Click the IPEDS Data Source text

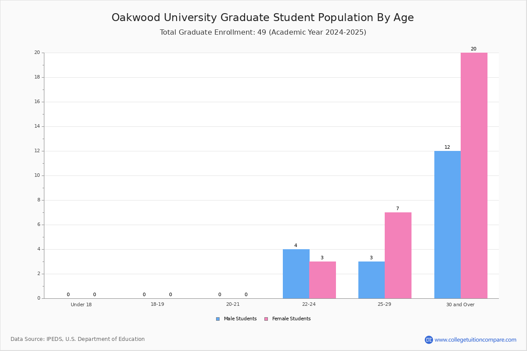[78, 339]
